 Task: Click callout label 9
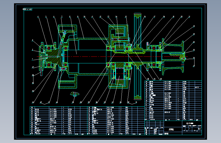tap(78, 17)
